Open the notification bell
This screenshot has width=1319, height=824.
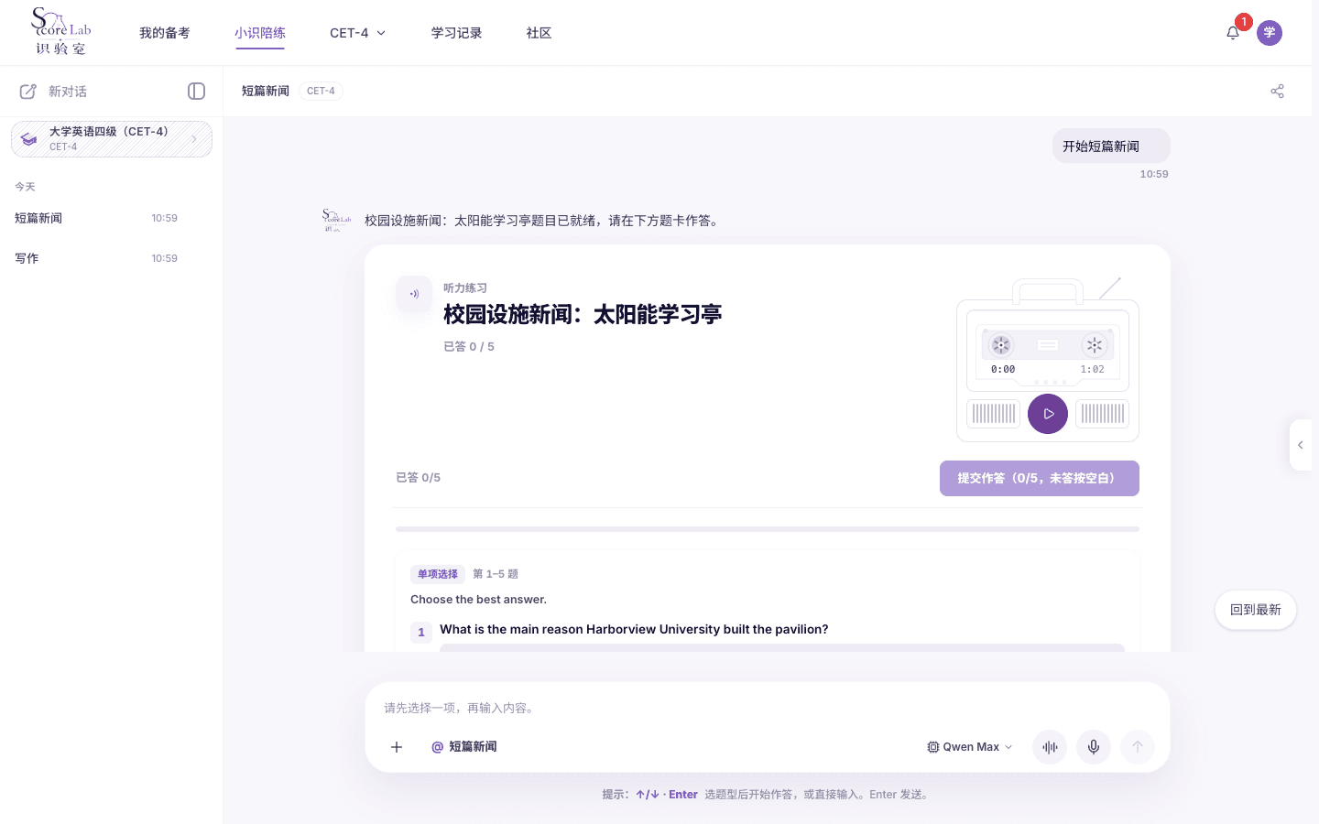pyautogui.click(x=1233, y=33)
